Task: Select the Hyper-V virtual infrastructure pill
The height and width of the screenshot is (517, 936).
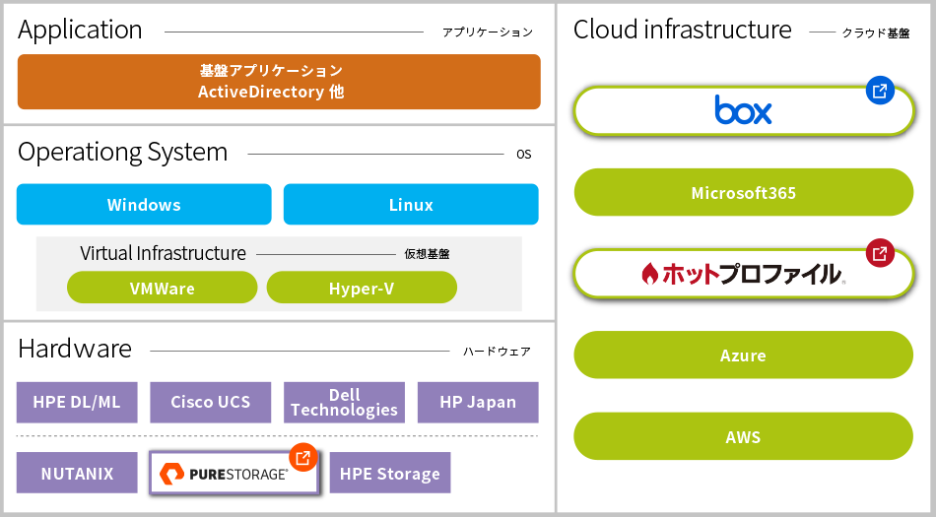Action: [362, 288]
